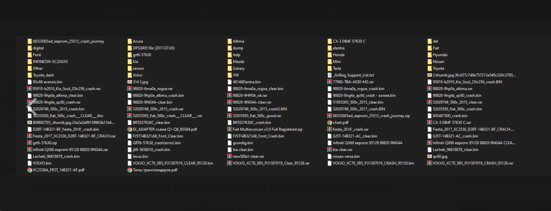
Task: Select file BR5S57K30C_crash.bin
Action: (252, 123)
